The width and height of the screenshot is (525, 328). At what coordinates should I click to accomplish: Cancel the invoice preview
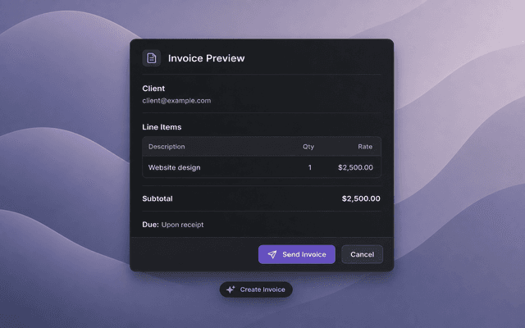[363, 254]
